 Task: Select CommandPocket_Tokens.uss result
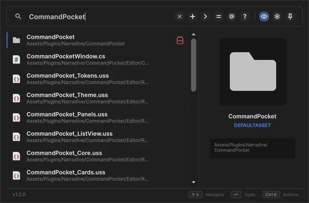click(x=98, y=79)
